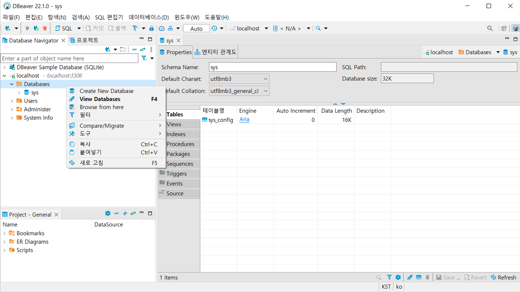This screenshot has width=520, height=292.
Task: Click the filter funnel icon beside navigator search
Action: coord(145,58)
